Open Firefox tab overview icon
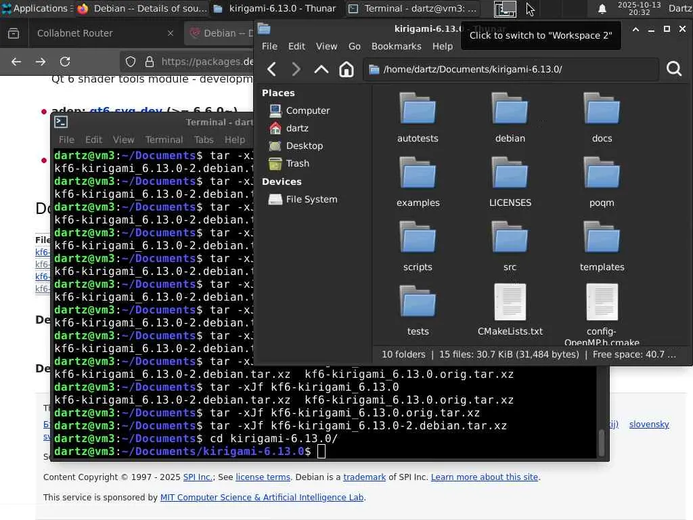Viewport: 693px width, 520px height. 14,33
